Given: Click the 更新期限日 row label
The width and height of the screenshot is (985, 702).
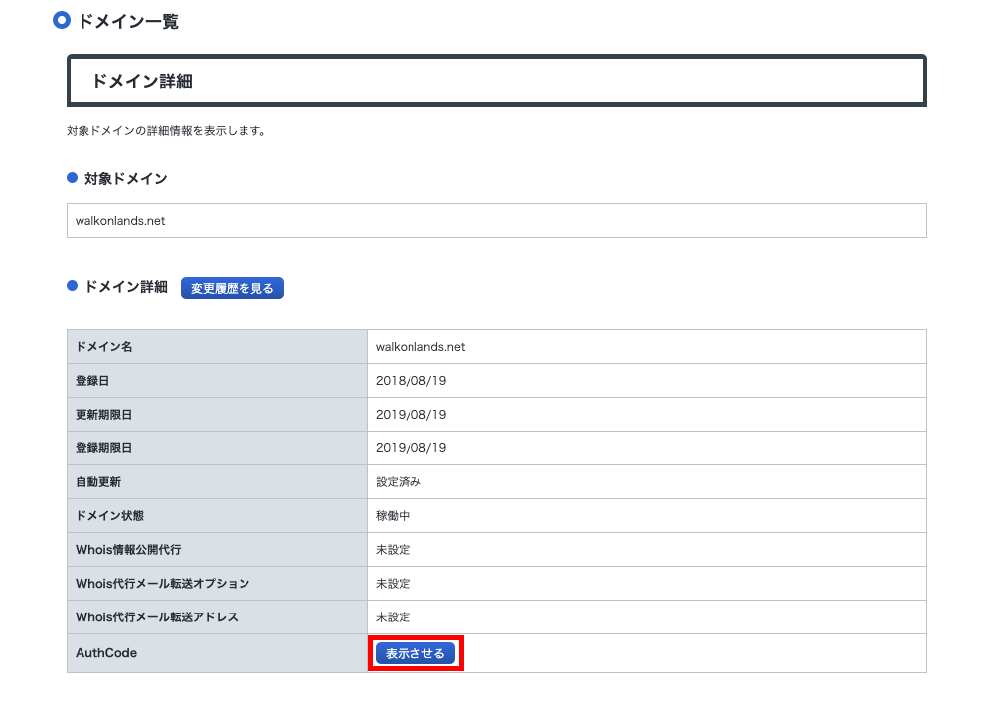Looking at the screenshot, I should [103, 415].
